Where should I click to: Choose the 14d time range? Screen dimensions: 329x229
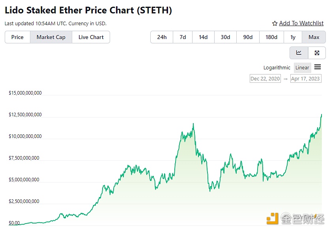[x=203, y=37]
